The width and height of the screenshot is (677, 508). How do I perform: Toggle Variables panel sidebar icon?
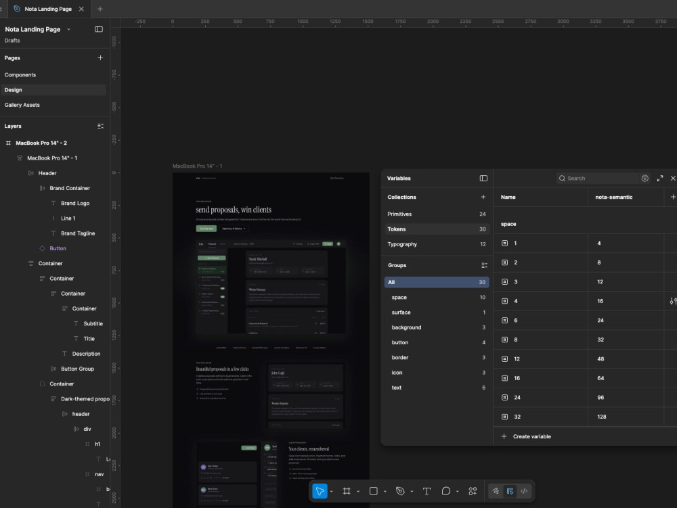tap(483, 178)
